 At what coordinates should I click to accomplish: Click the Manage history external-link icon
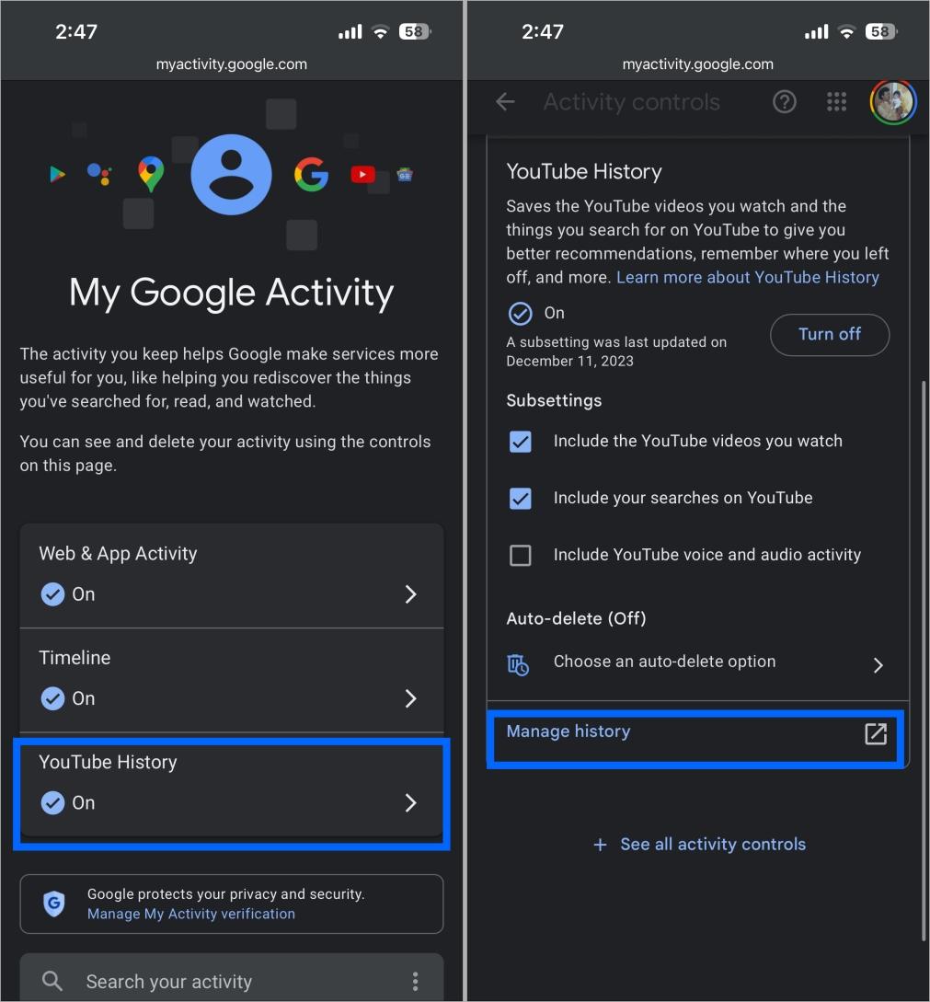(x=874, y=734)
